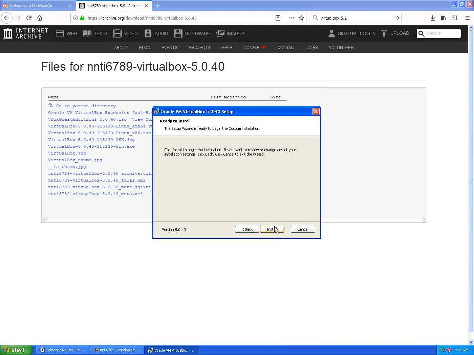Screen dimensions: 474x355
Task: Open the Software section
Action: (x=192, y=33)
